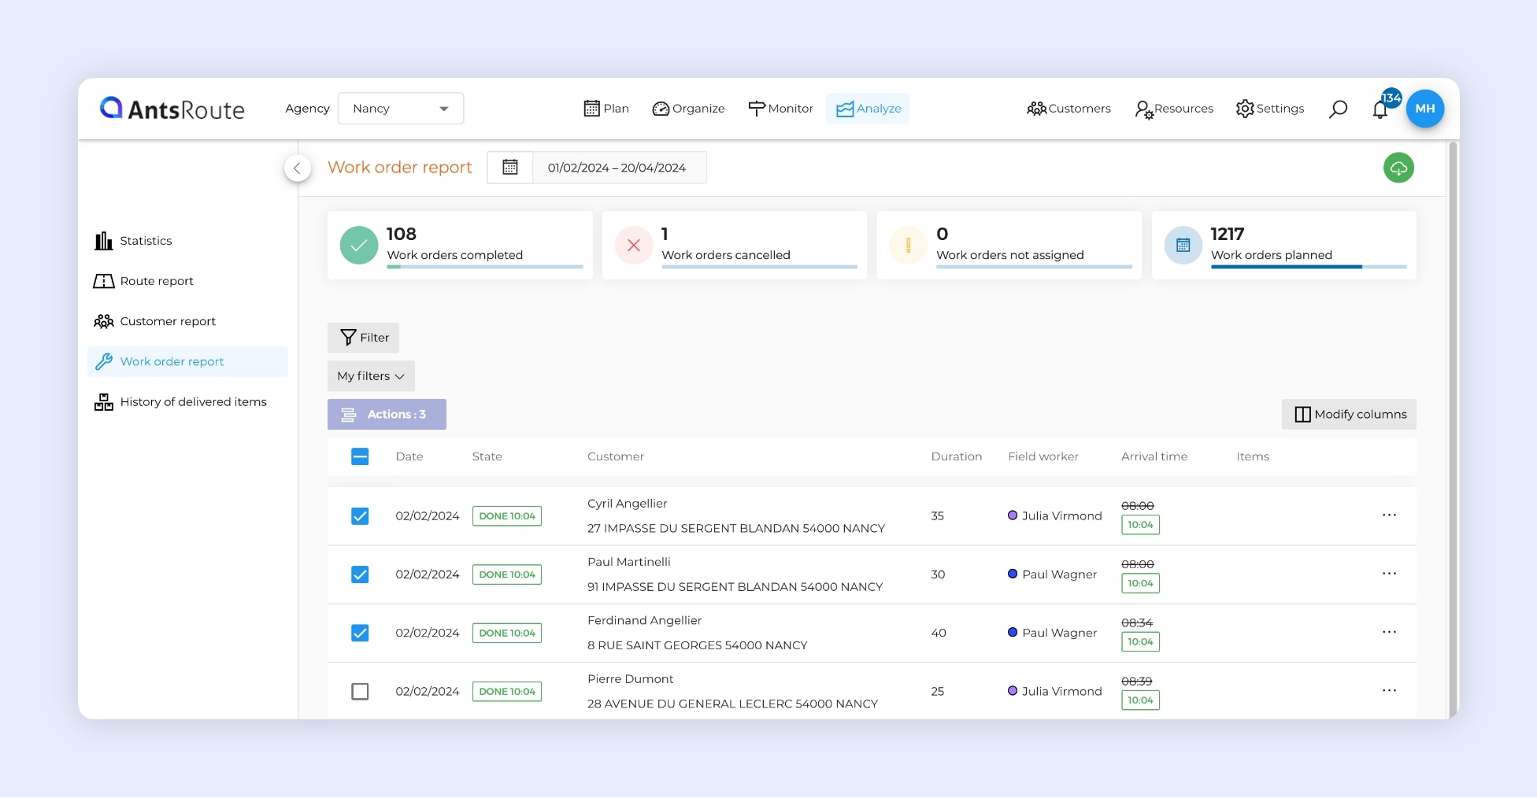
Task: Switch to the Monitor tab
Action: [x=780, y=109]
